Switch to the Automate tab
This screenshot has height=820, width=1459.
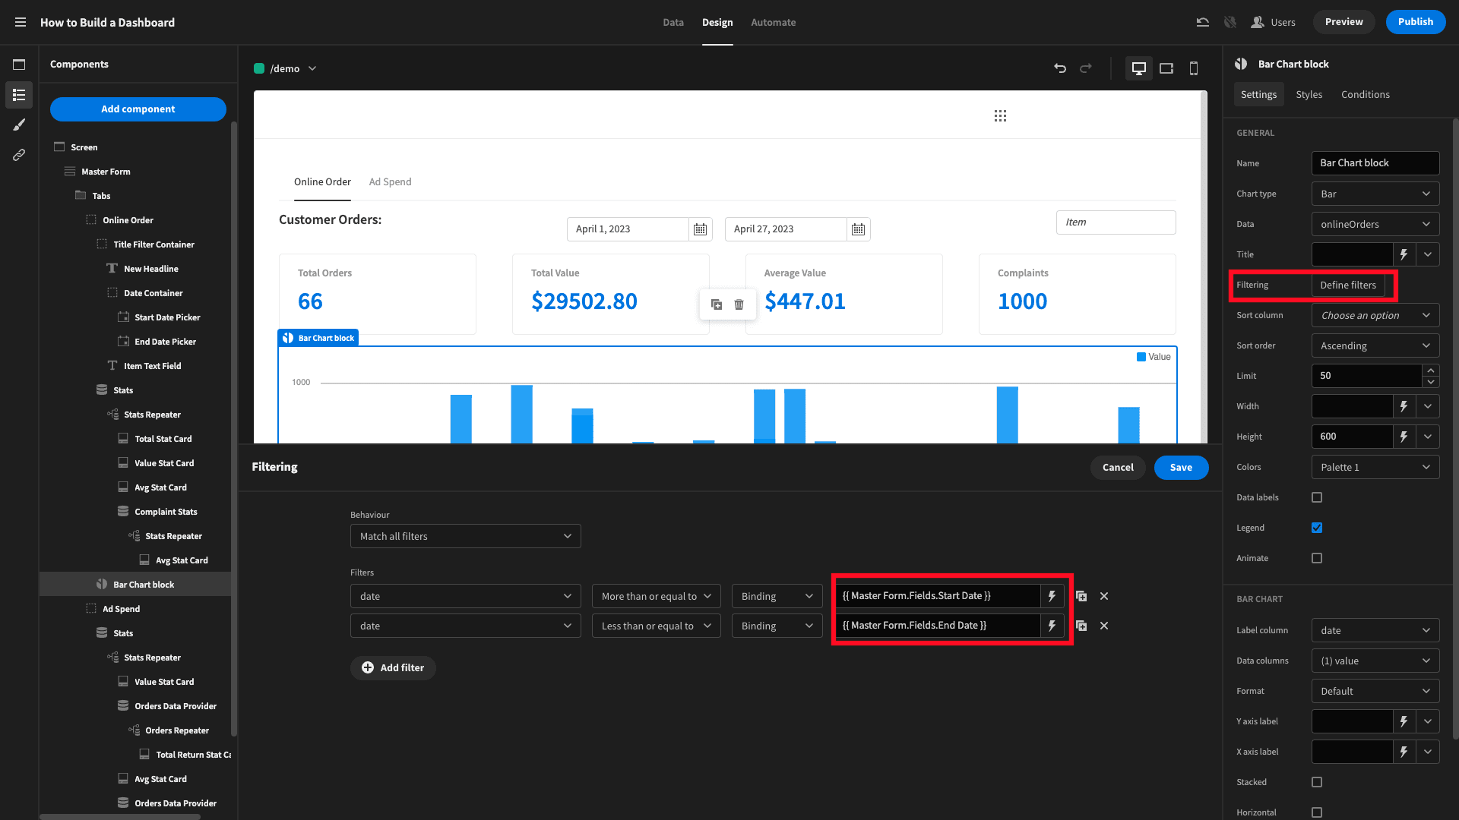(x=774, y=23)
